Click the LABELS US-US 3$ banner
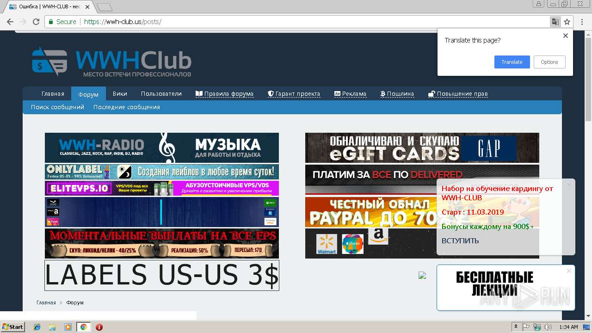The height and width of the screenshot is (333, 592). click(x=162, y=275)
